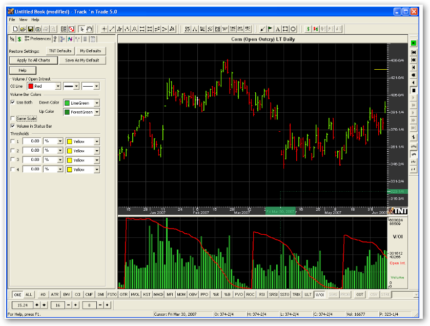The width and height of the screenshot is (430, 326).
Task: Select the text 'A' drawing tool
Action: tap(277, 29)
